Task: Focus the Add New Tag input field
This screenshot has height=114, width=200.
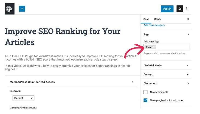Action: click(x=173, y=47)
